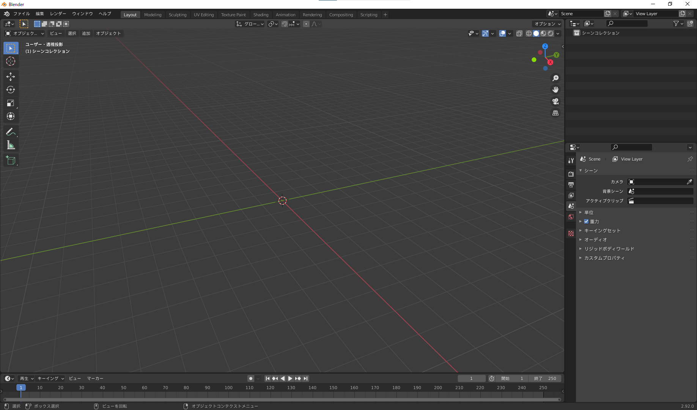The image size is (697, 410).
Task: Select the Box Select tool in toolbar
Action: 11,48
